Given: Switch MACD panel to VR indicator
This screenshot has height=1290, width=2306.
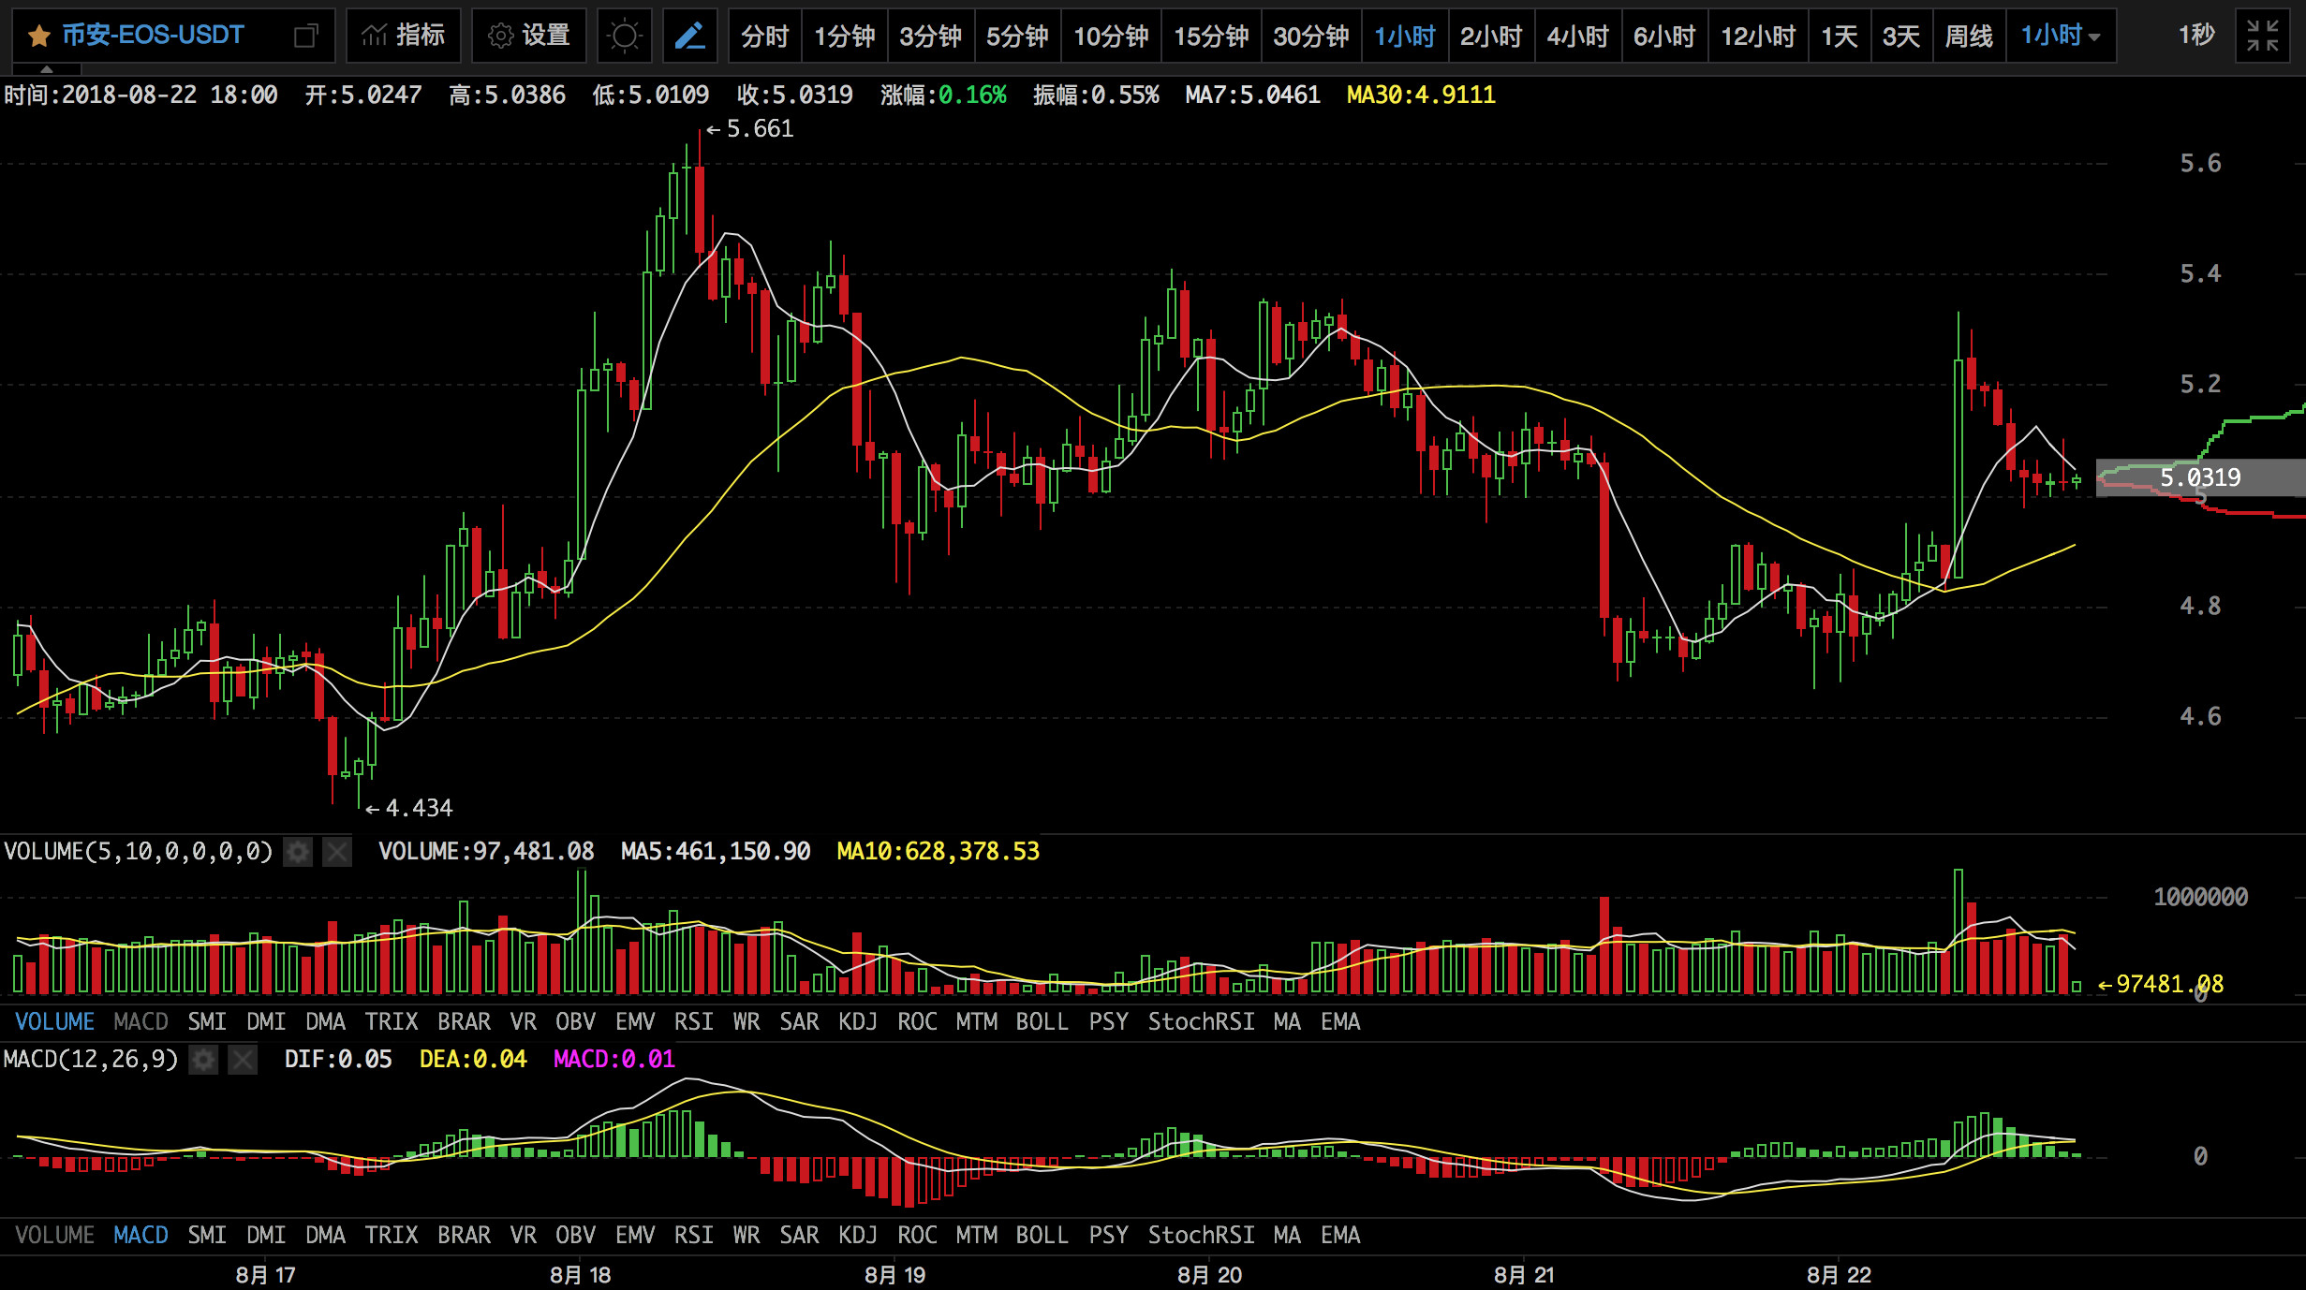Looking at the screenshot, I should coord(524,1235).
